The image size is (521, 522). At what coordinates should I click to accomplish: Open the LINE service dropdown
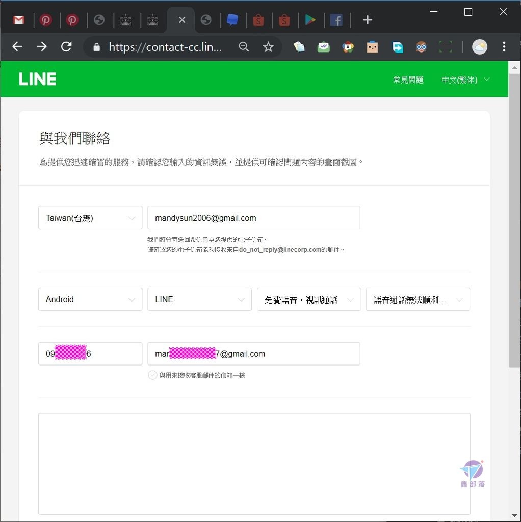click(199, 299)
